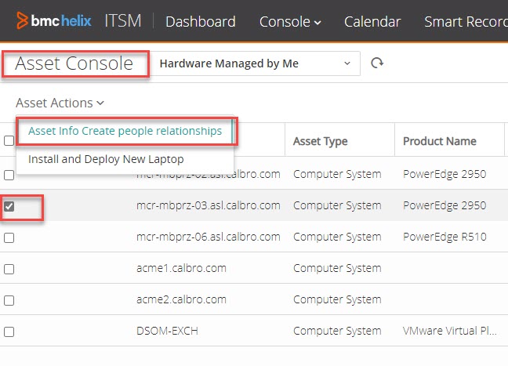
Task: Open the Dashboard menu item
Action: click(200, 22)
